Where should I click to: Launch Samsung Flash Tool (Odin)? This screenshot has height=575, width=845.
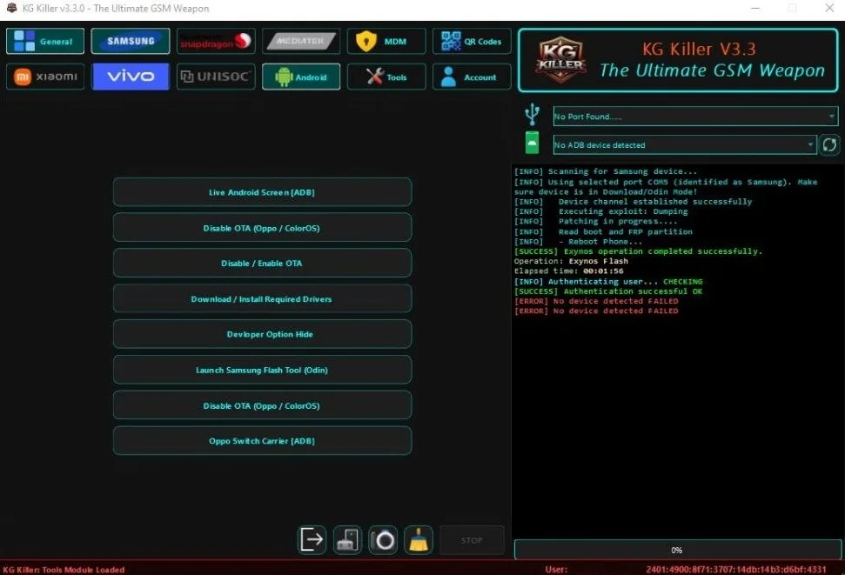(x=262, y=371)
